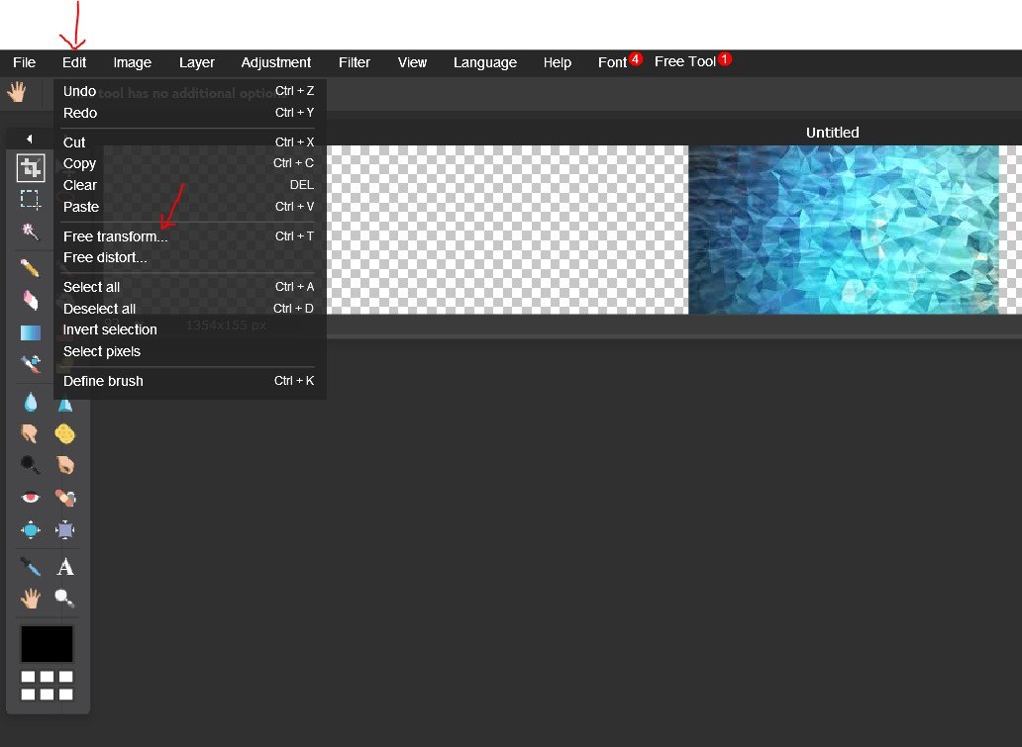The height and width of the screenshot is (747, 1022).
Task: Choose Define brush menu entry
Action: click(189, 381)
